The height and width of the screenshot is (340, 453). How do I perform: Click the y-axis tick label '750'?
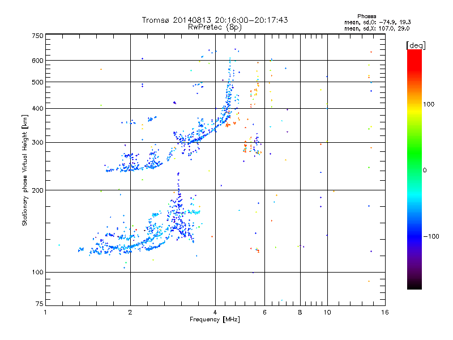(x=37, y=36)
